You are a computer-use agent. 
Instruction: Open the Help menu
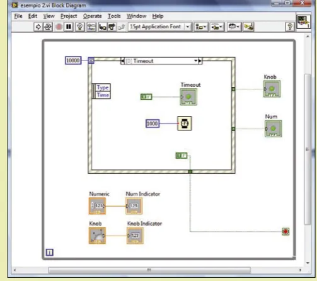pyautogui.click(x=158, y=16)
